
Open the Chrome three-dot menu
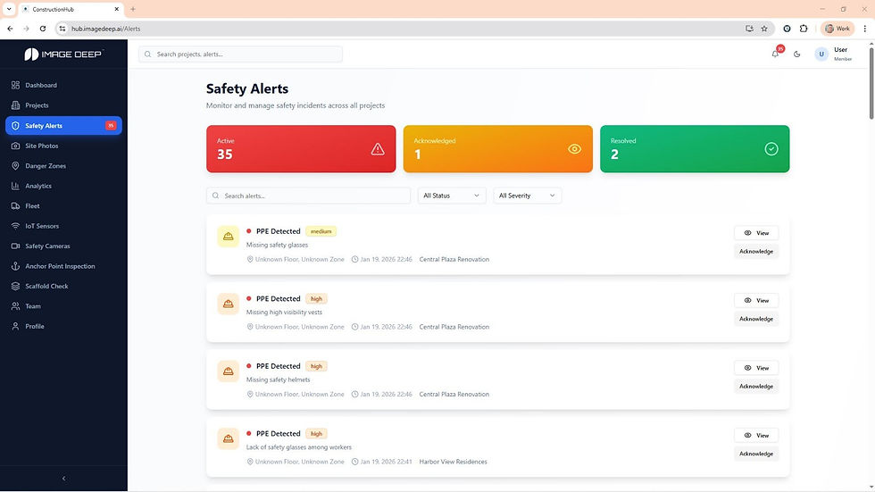click(x=865, y=29)
